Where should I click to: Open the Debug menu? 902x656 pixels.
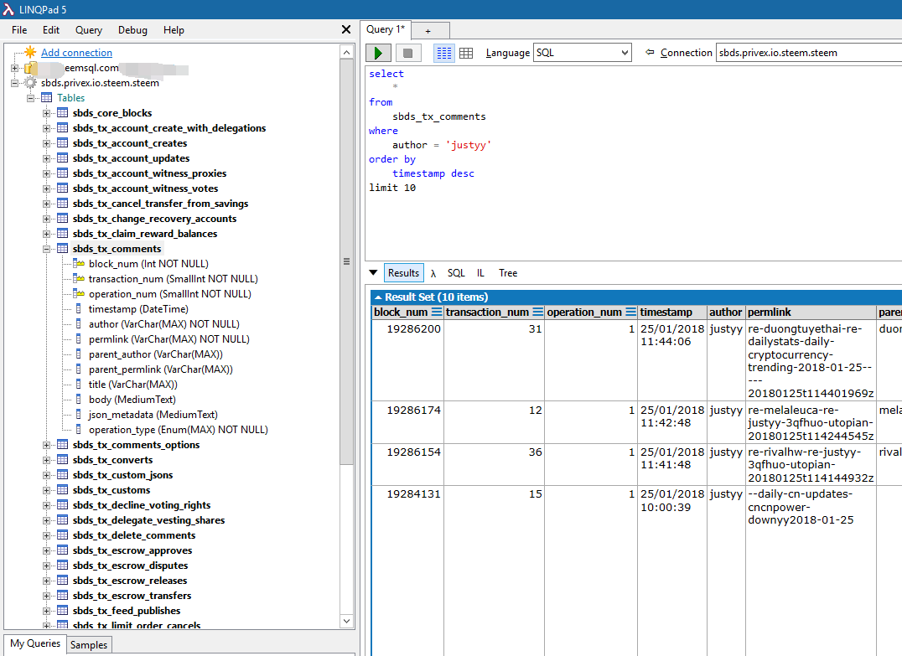(132, 30)
